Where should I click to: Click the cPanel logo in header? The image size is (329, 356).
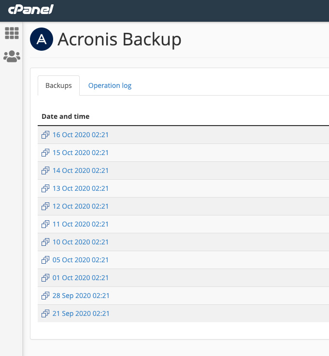tap(30, 9)
